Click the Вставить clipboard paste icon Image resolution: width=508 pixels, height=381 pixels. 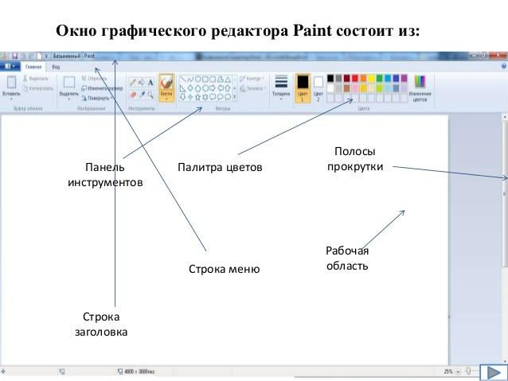click(11, 82)
